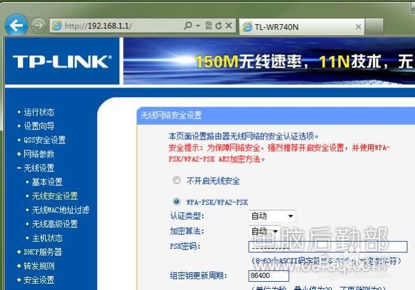Click the PSK密码 input field
Viewport: 415px width, 290px height.
(327, 247)
